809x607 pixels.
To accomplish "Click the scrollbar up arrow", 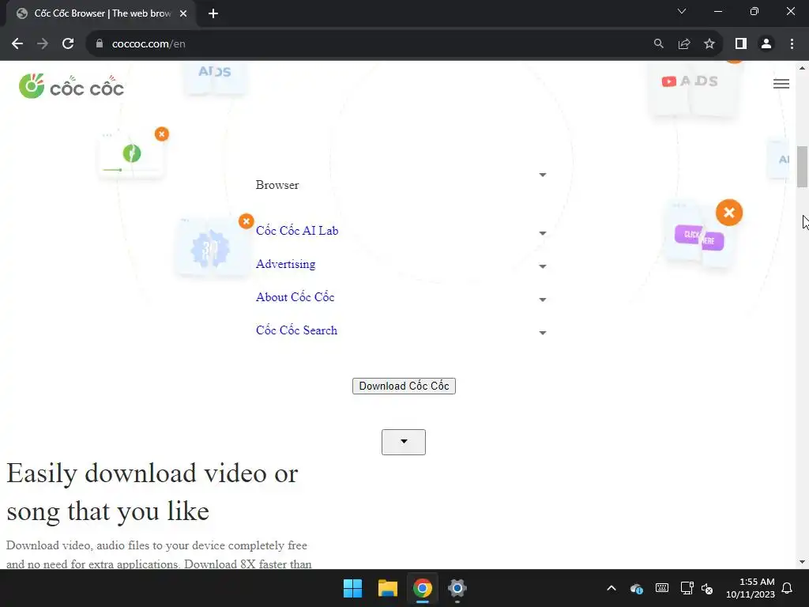I will click(x=803, y=68).
